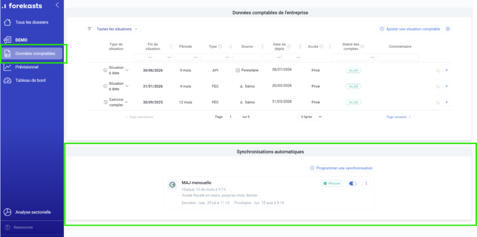The width and height of the screenshot is (477, 237).
Task: Click the MAJ mensuelle title
Action: click(196, 182)
